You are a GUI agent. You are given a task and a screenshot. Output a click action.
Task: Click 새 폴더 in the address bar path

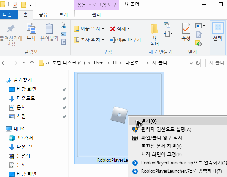point(160,63)
